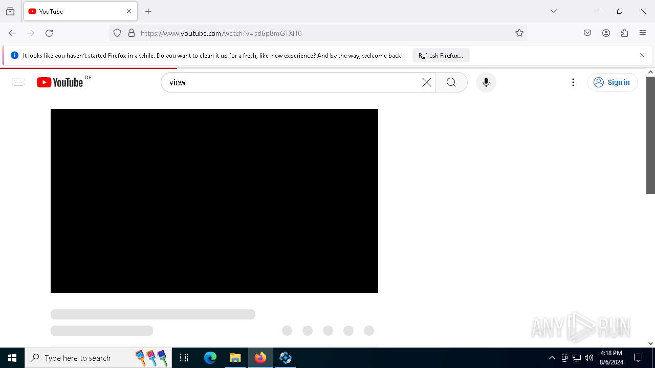The width and height of the screenshot is (655, 368).
Task: Open Firefox application hamburger menu
Action: tap(643, 33)
